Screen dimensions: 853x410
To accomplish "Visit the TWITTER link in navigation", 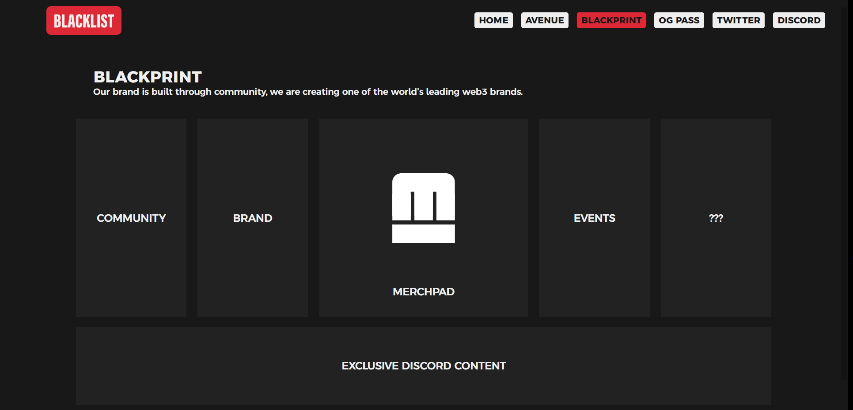I will pos(739,20).
